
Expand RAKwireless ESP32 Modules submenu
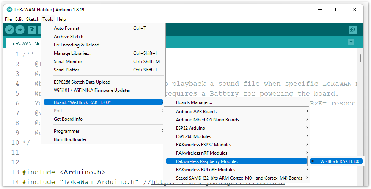click(237, 145)
